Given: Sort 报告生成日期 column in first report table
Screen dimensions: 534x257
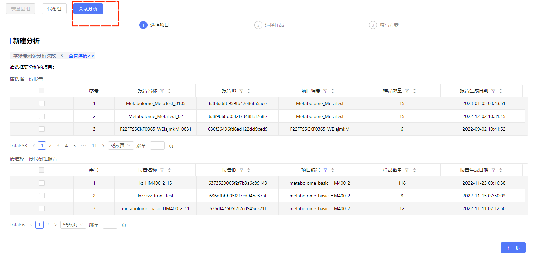Looking at the screenshot, I should point(501,91).
